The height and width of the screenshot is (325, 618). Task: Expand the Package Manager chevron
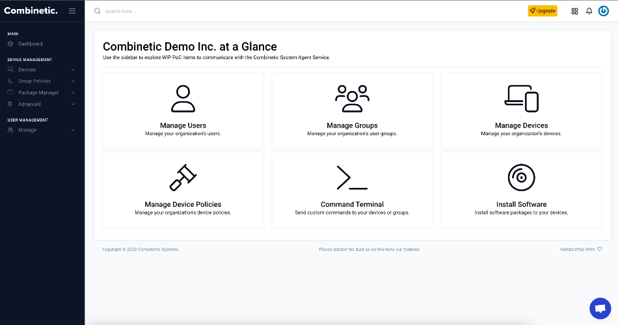73,92
